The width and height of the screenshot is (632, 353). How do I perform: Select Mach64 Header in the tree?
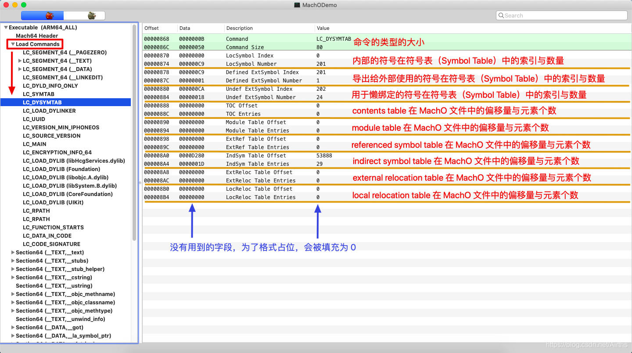coord(37,36)
